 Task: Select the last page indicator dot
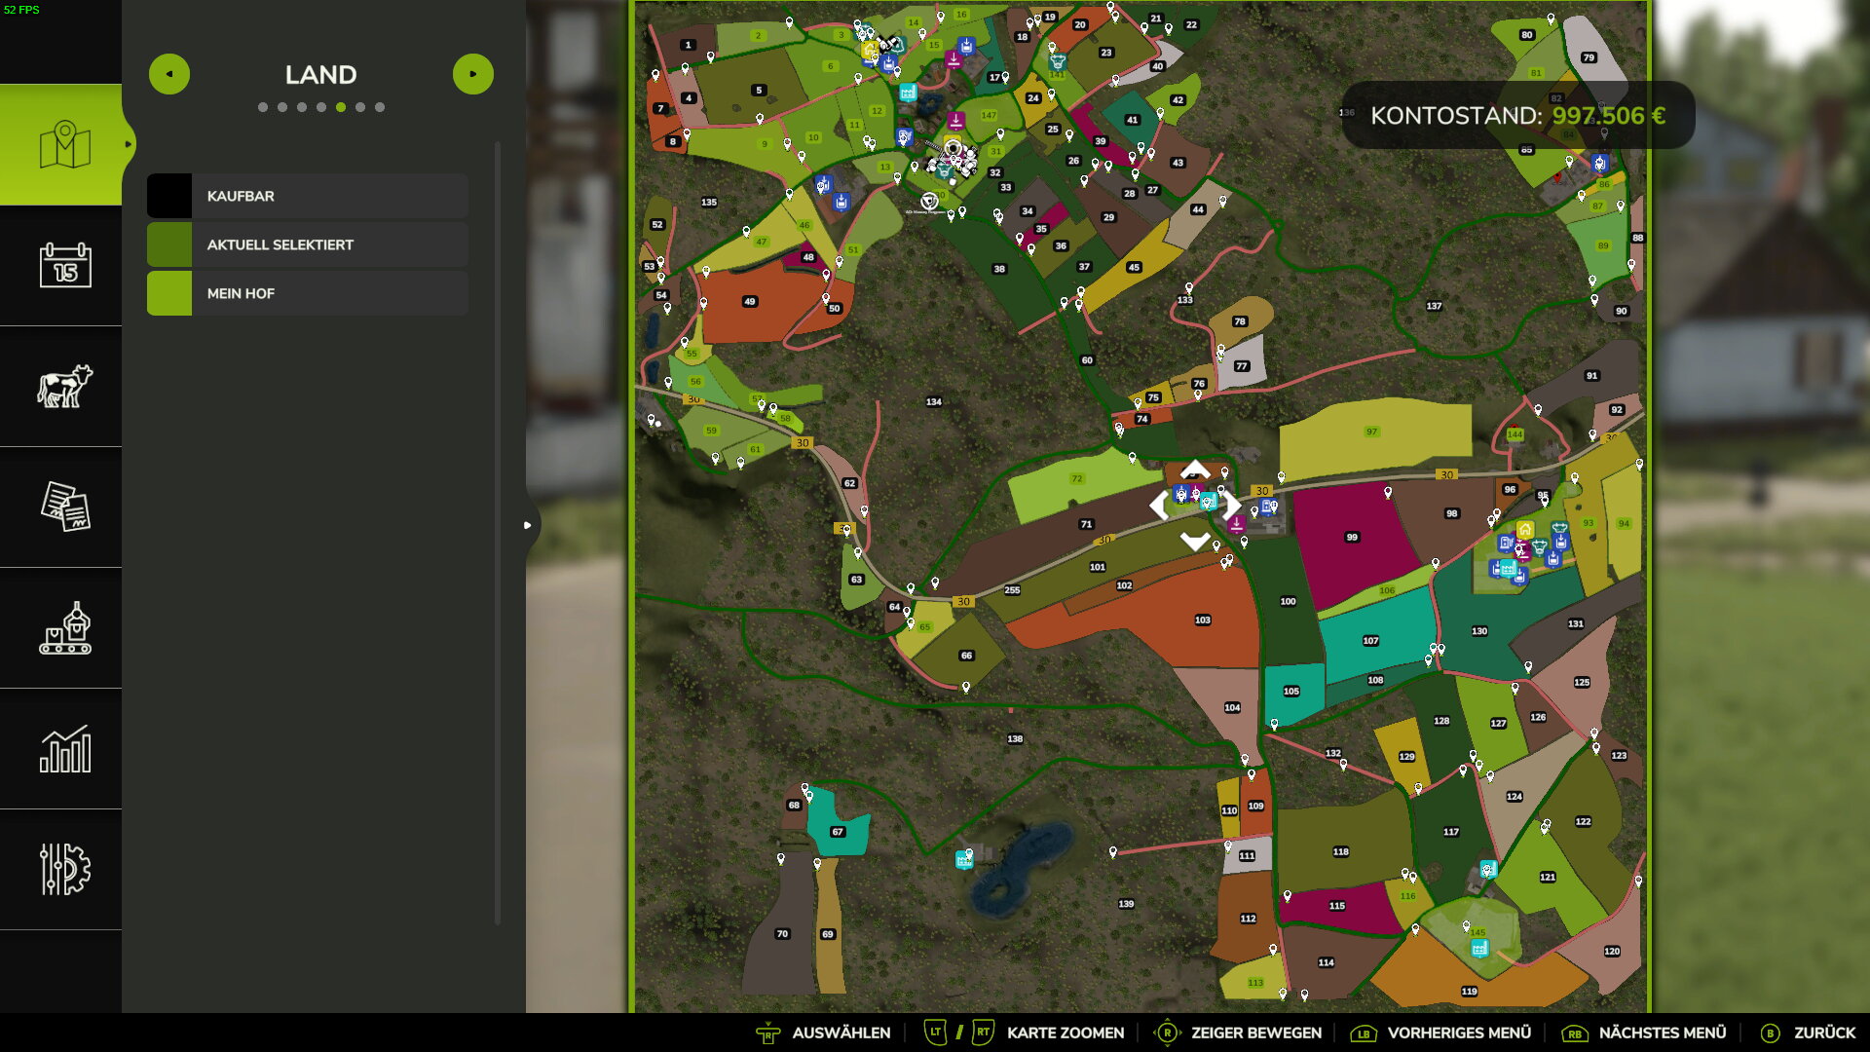pyautogui.click(x=380, y=107)
